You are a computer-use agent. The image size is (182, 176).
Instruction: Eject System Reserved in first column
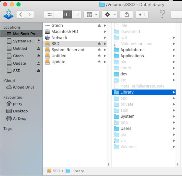[99, 50]
